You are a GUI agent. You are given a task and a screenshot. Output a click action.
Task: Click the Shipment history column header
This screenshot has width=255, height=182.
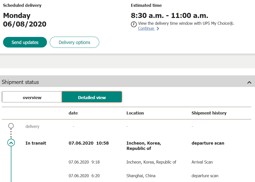click(x=209, y=113)
